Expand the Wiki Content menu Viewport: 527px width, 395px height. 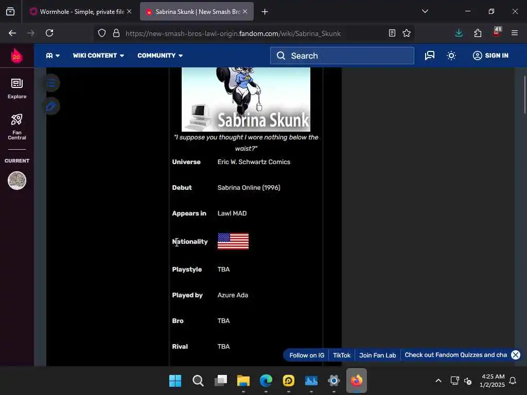pos(98,56)
